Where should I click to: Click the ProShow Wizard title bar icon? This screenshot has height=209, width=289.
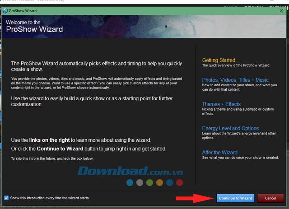point(5,11)
